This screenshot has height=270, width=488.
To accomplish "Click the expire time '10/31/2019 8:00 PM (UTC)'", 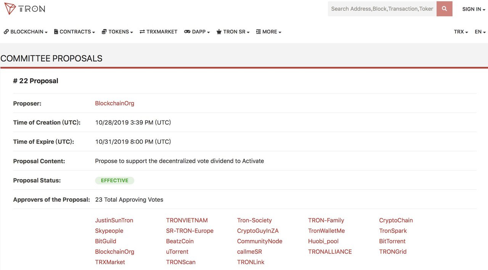I will [133, 141].
